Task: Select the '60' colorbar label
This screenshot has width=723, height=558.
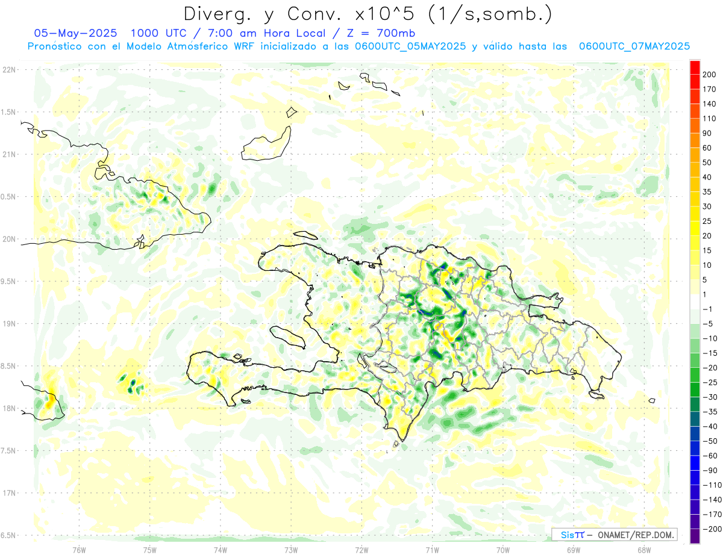Action: (707, 148)
